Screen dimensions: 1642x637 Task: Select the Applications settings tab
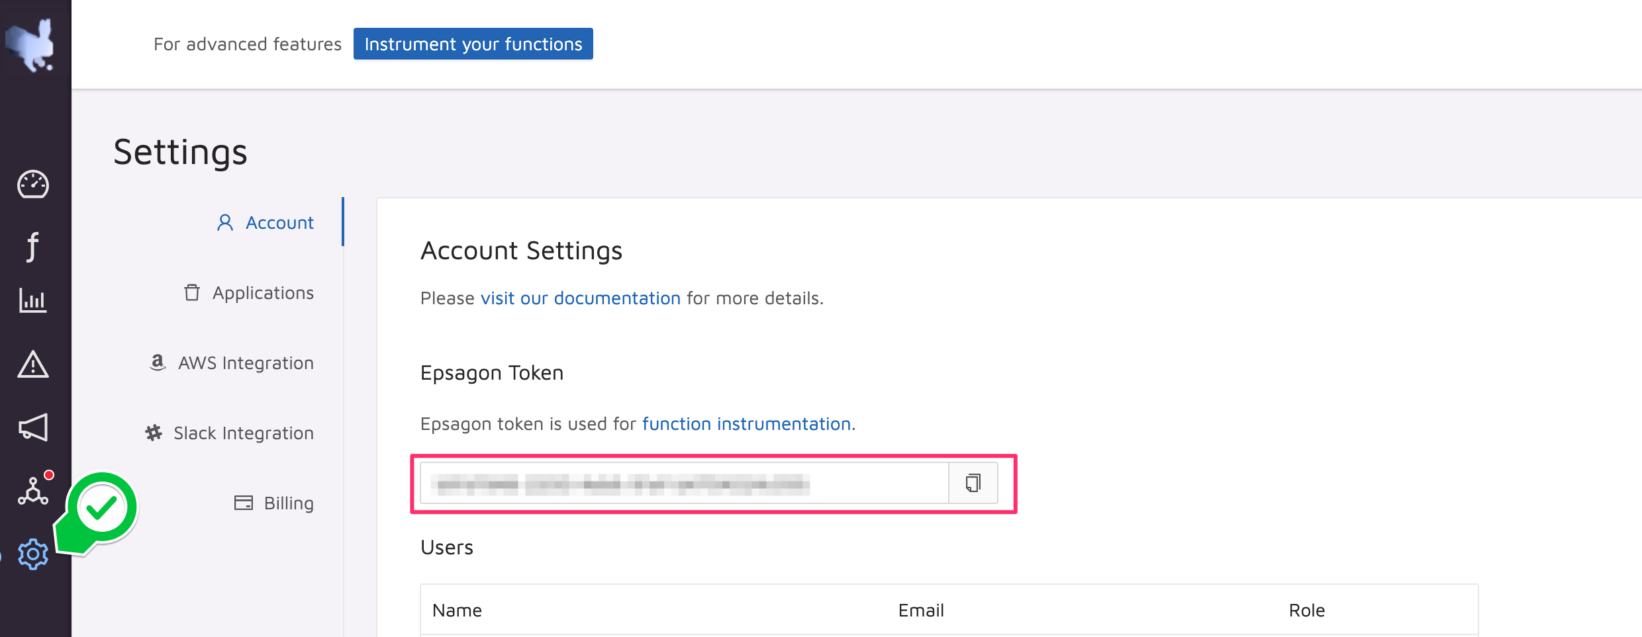(x=249, y=293)
